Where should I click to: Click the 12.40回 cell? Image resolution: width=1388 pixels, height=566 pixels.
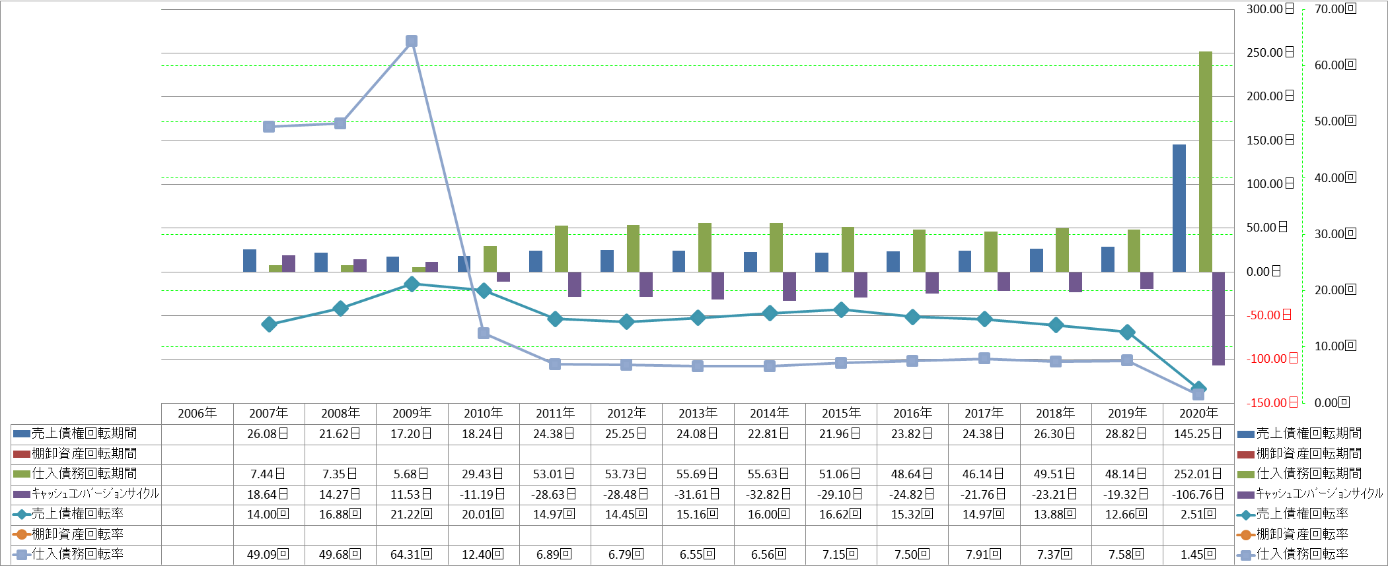click(x=483, y=555)
